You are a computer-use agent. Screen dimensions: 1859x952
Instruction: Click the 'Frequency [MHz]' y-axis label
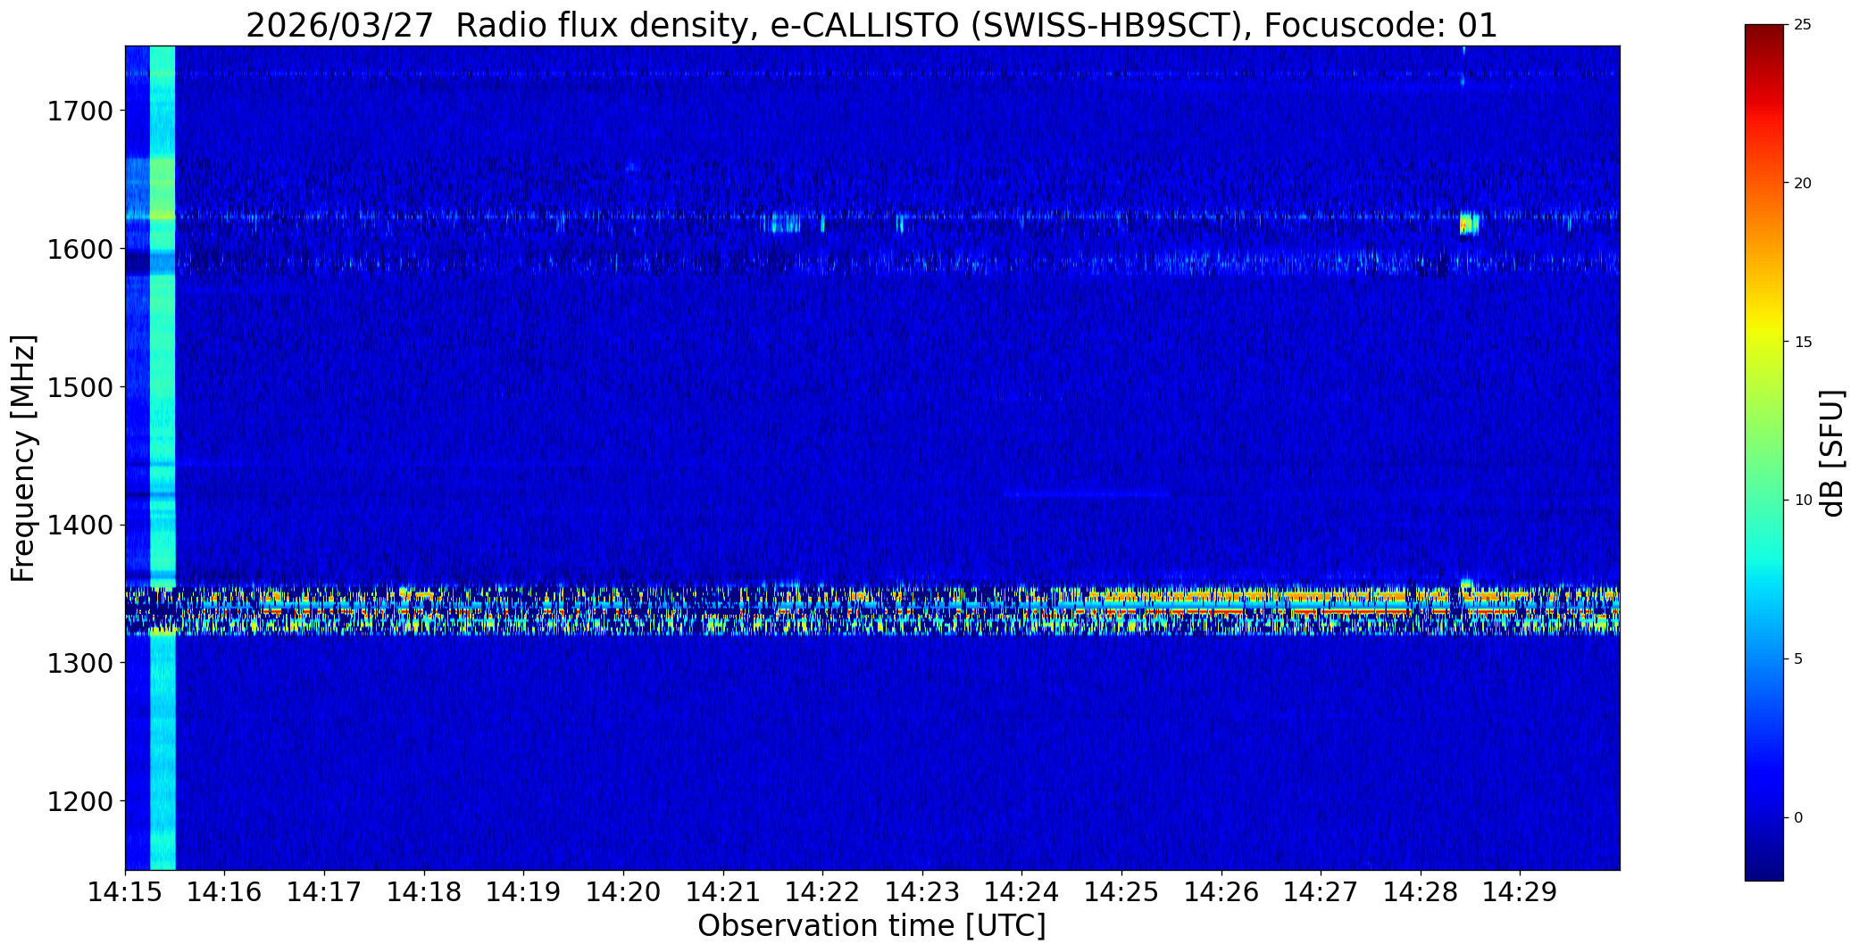24,458
